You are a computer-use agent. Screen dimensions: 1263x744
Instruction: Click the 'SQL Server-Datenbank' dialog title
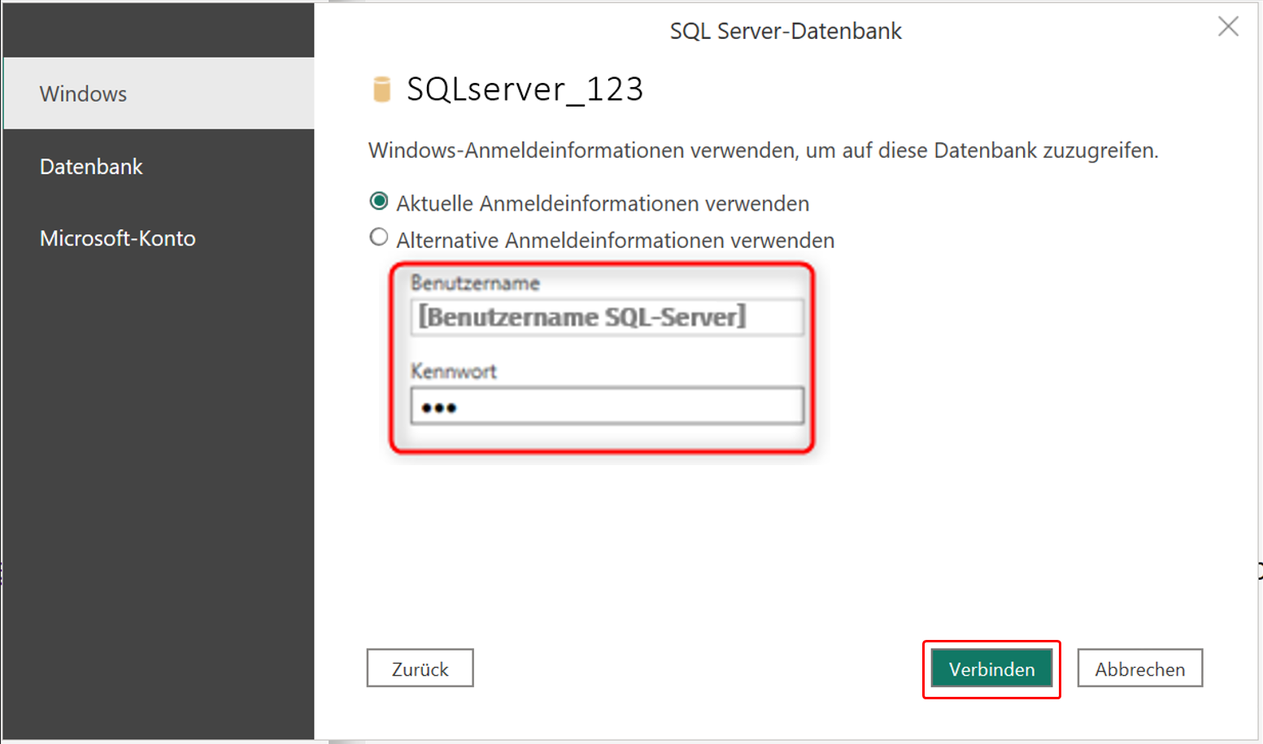pos(786,31)
